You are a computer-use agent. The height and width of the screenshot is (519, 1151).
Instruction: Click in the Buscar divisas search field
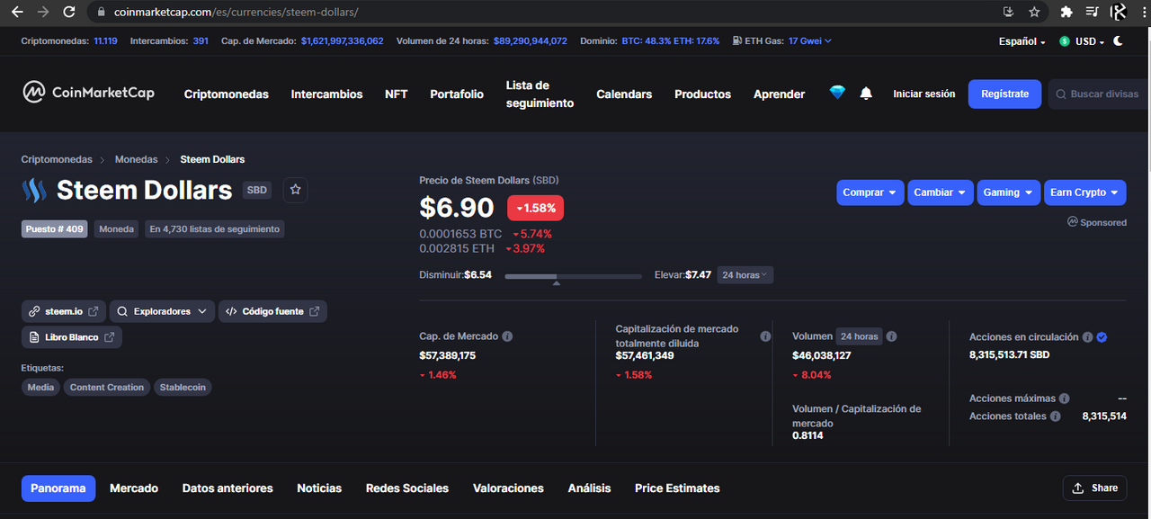click(x=1099, y=94)
